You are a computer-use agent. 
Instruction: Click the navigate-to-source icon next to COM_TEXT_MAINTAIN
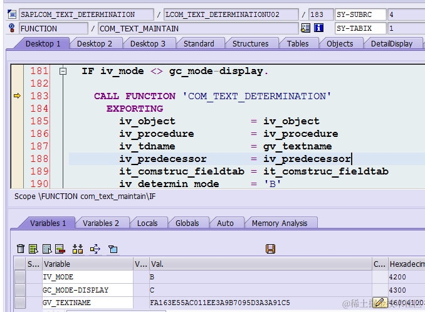(x=305, y=28)
